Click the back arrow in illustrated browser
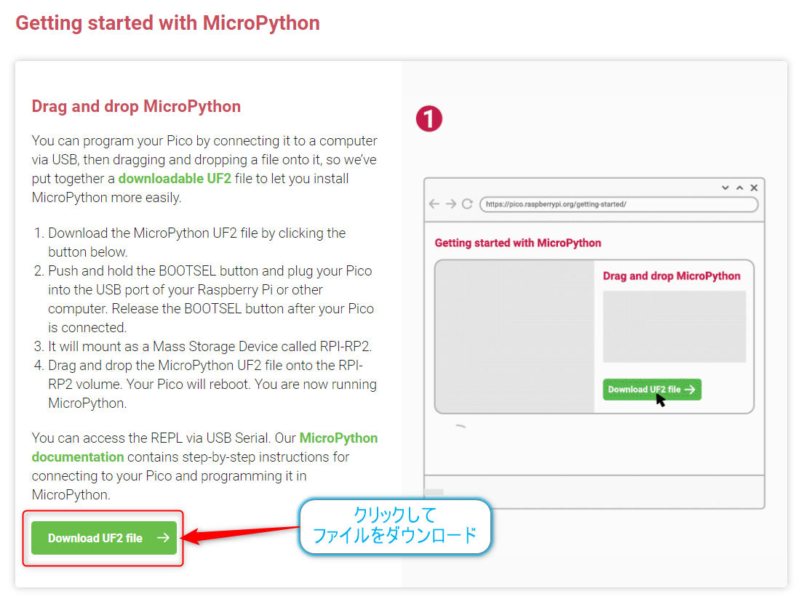Screen dimensions: 801x599 click(x=434, y=204)
